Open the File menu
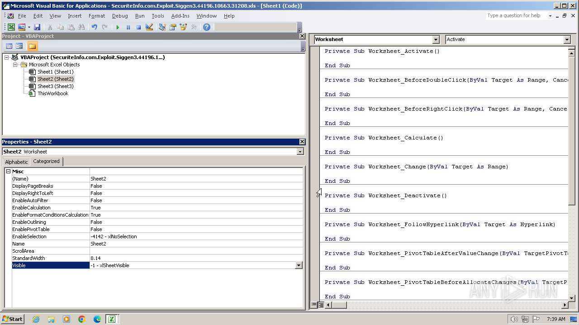The width and height of the screenshot is (579, 325). click(22, 16)
